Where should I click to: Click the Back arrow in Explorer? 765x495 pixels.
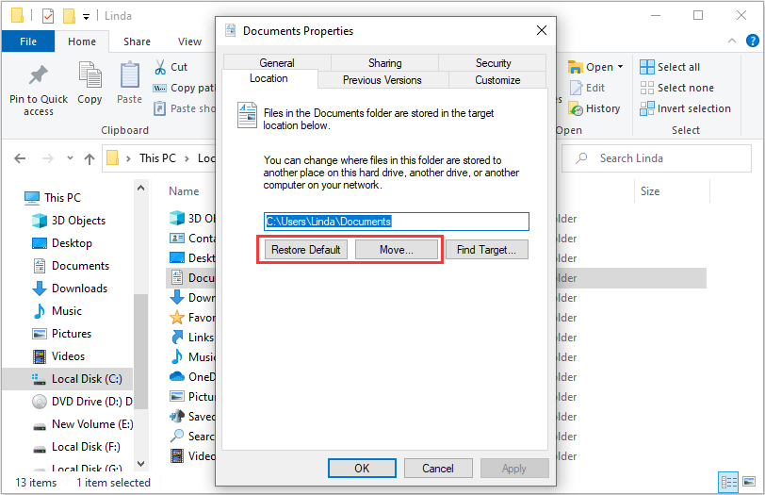(x=20, y=158)
